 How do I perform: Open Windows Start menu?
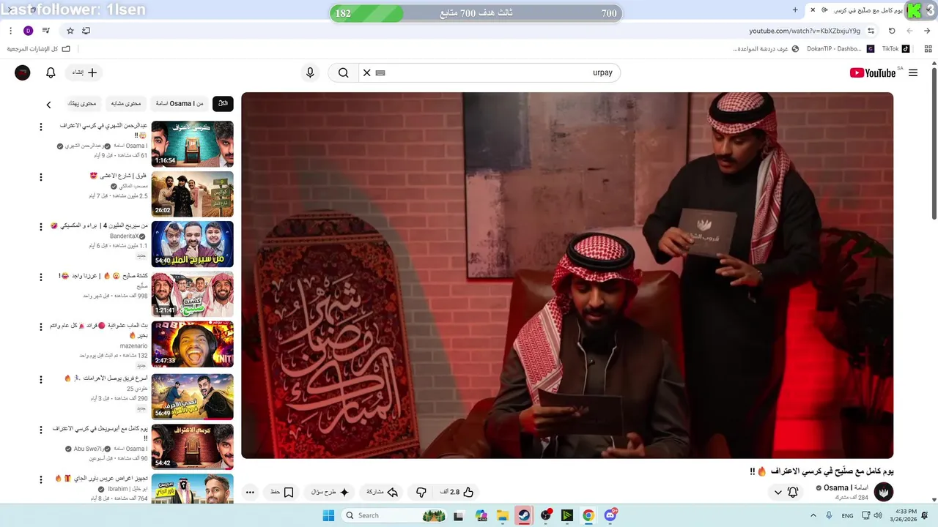click(328, 515)
